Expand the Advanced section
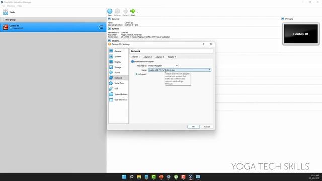Screen dimensions: 322x181 [x=141, y=74]
